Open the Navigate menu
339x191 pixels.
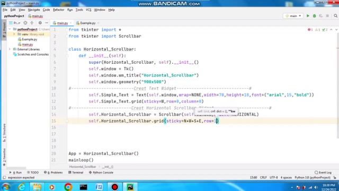(x=34, y=10)
